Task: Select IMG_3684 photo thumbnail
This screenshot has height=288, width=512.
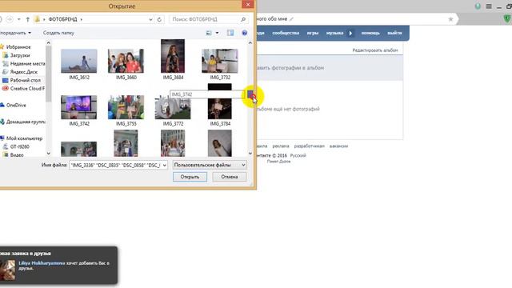Action: 173,56
